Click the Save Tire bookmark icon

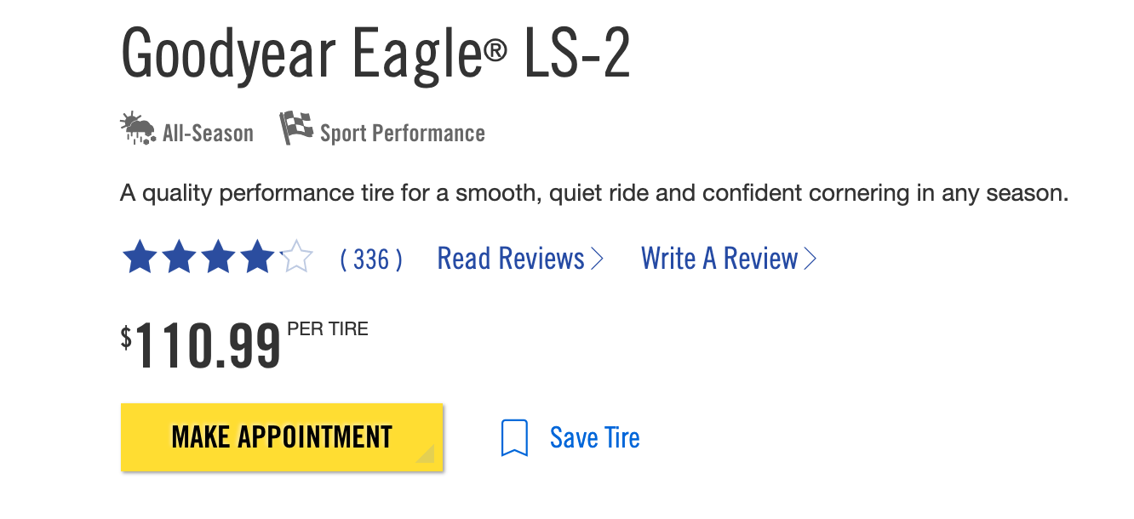point(514,437)
